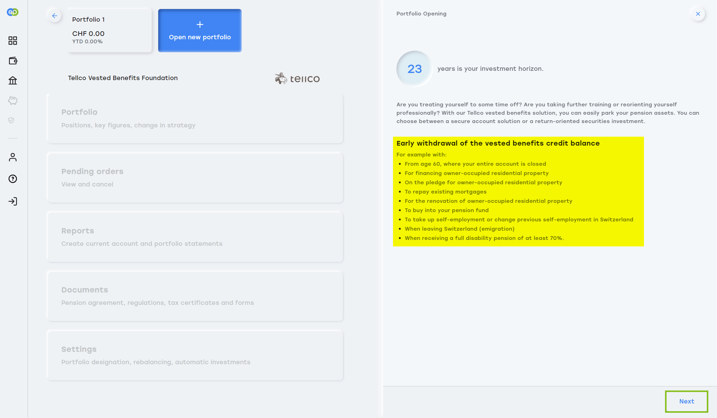717x418 pixels.
Task: Click the logout arrow icon
Action: coord(13,202)
